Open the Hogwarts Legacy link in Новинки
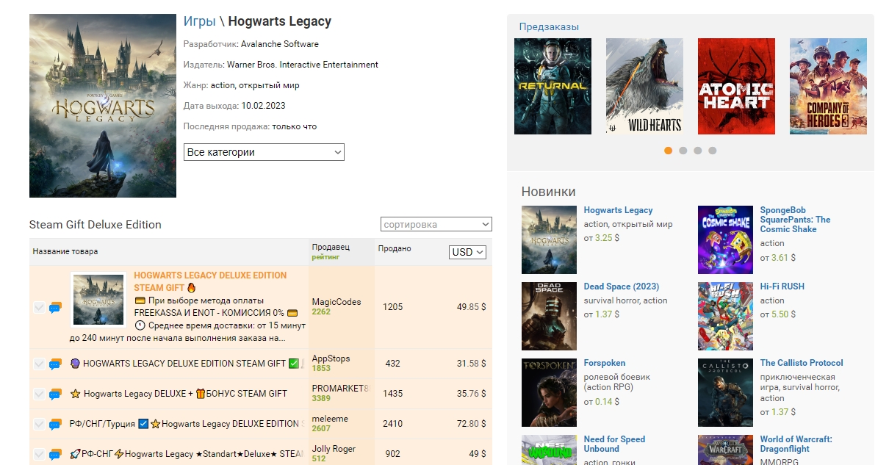The image size is (889, 465). pyautogui.click(x=618, y=210)
